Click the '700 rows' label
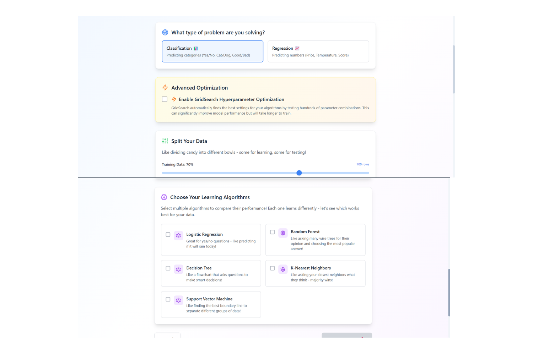Image resolution: width=533 pixels, height=355 pixels. coord(363,164)
